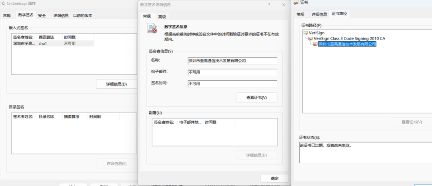Click 确定 in signature details dialog
Image resolution: width=432 pixels, height=186 pixels.
[x=275, y=178]
